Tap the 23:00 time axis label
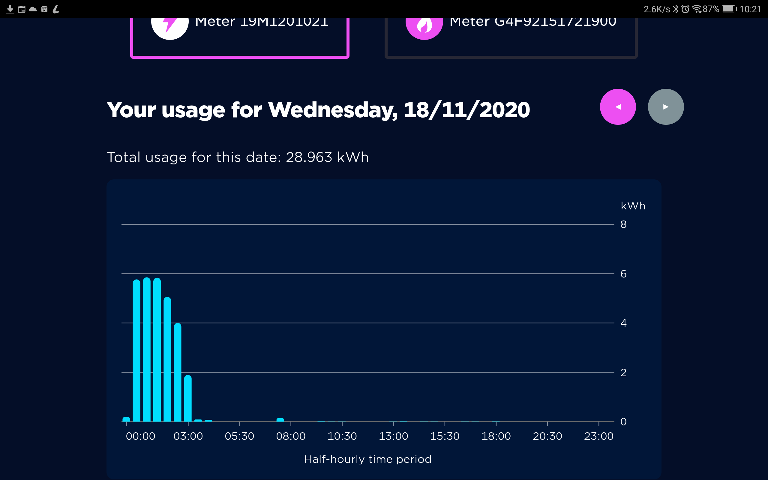The width and height of the screenshot is (768, 480). (x=598, y=436)
